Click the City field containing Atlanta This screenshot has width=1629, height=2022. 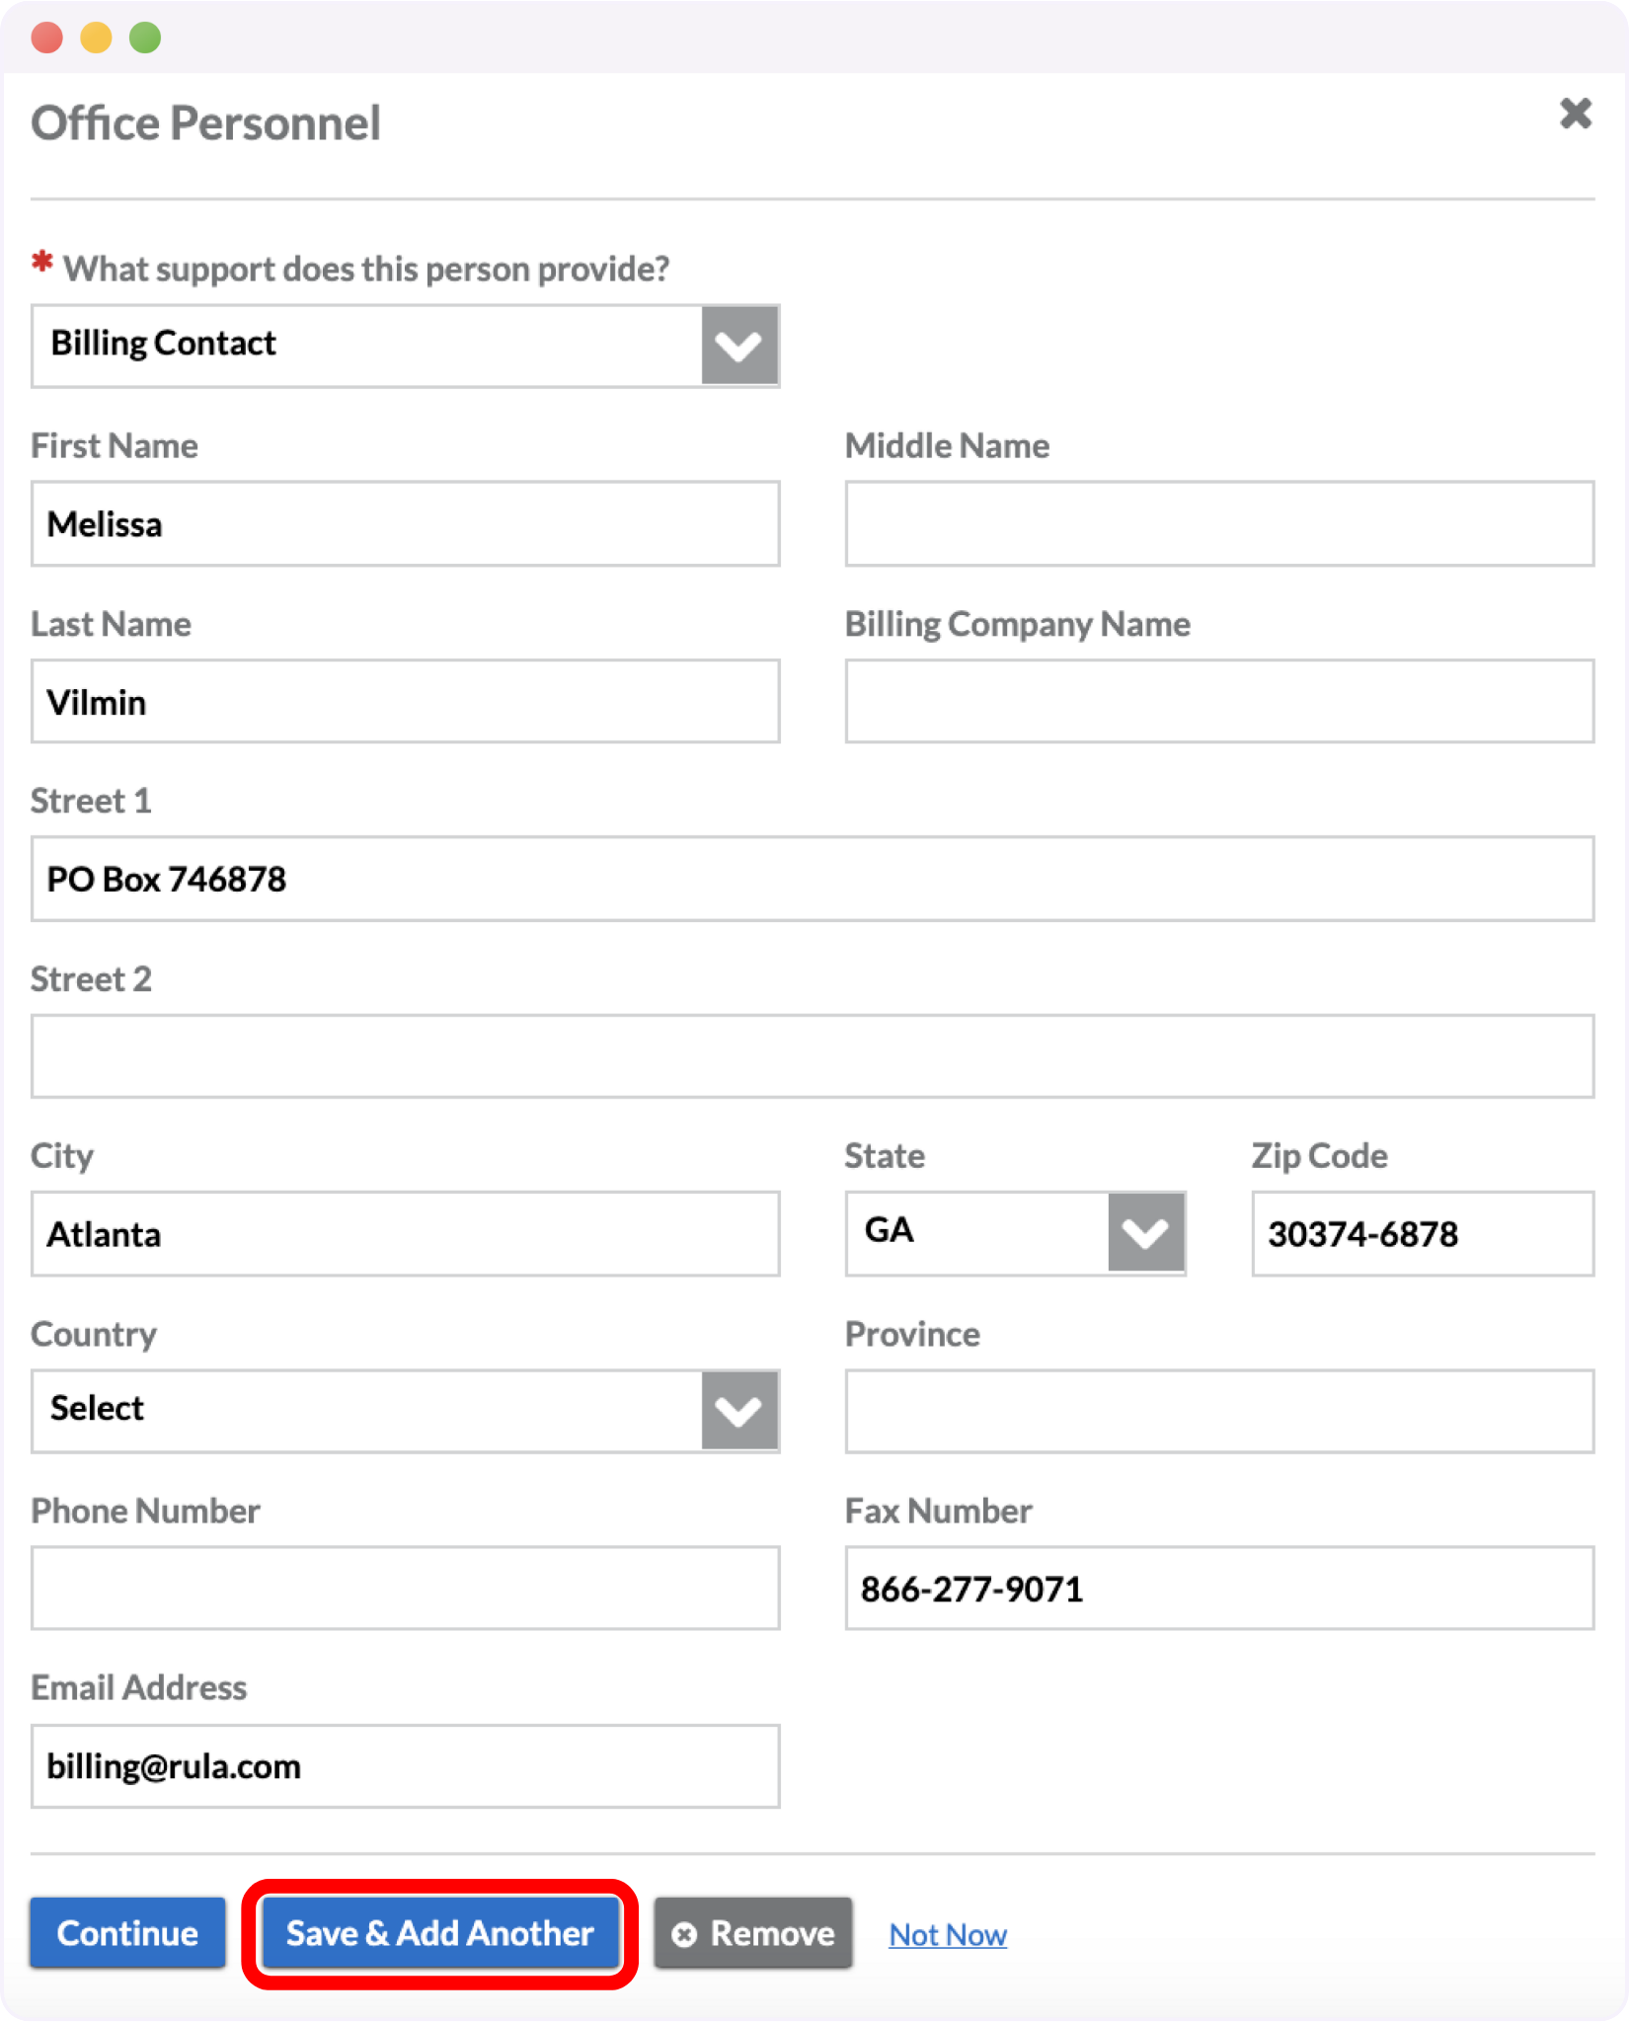[405, 1234]
